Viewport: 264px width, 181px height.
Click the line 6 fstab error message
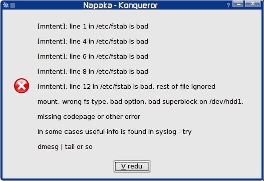[93, 57]
